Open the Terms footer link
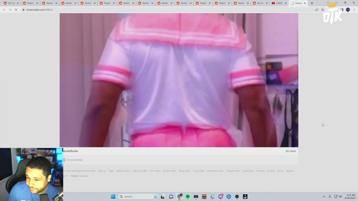358x201 pixels. 280,171
